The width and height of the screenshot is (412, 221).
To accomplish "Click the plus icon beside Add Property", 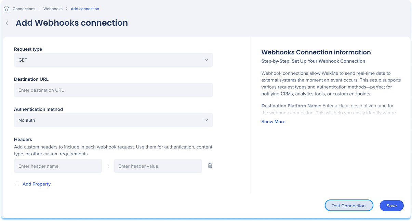I will coord(17,184).
